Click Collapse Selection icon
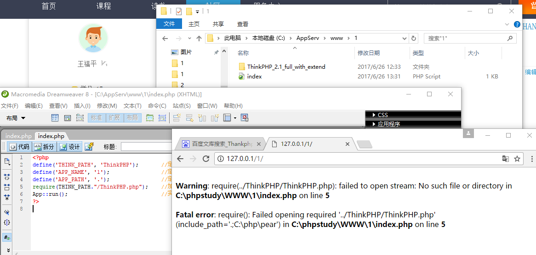The width and height of the screenshot is (536, 255). (7, 187)
